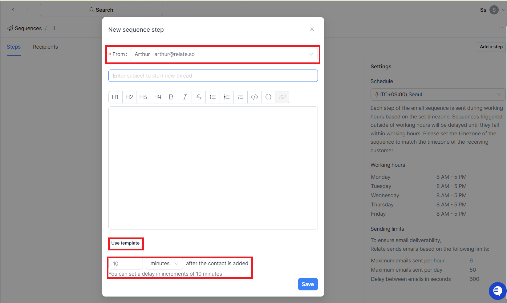Click the Sending limits heading
Screen dimensions: 507x303
coord(387,229)
